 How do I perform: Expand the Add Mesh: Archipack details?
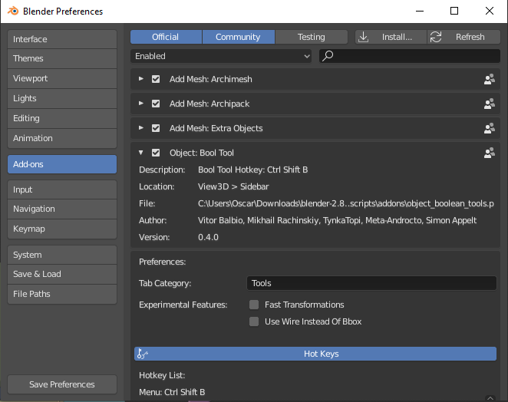click(141, 104)
